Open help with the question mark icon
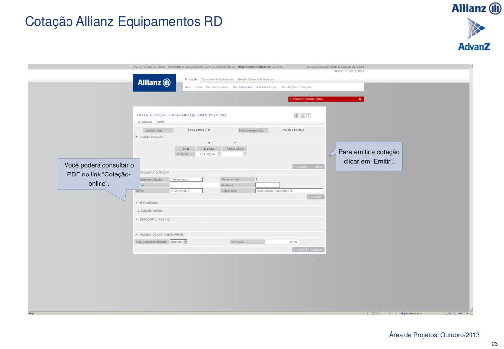 308,116
